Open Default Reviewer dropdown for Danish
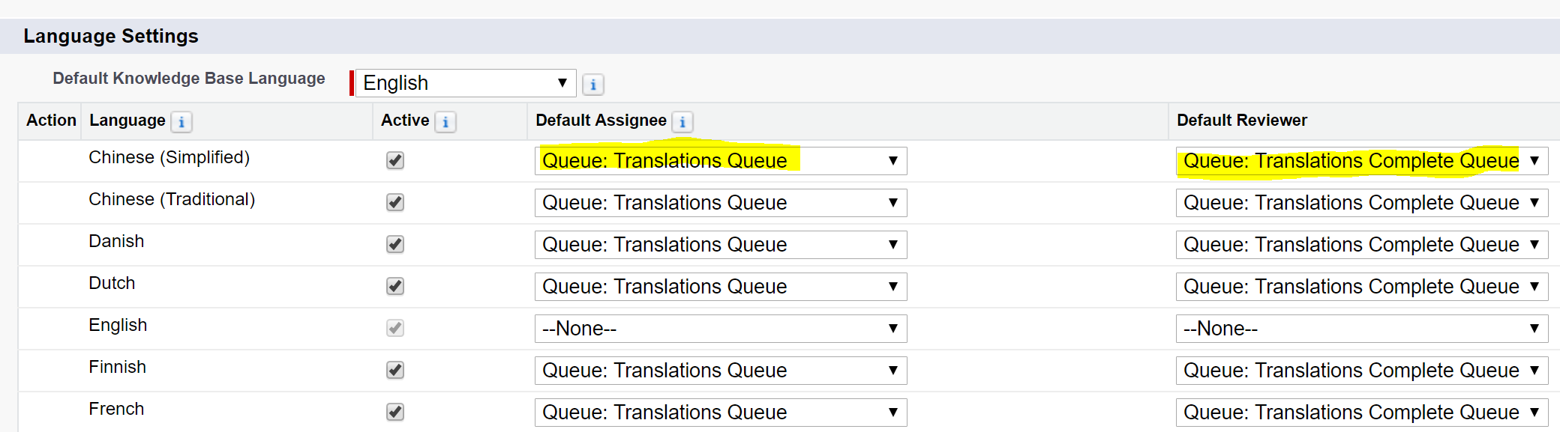 (1361, 245)
